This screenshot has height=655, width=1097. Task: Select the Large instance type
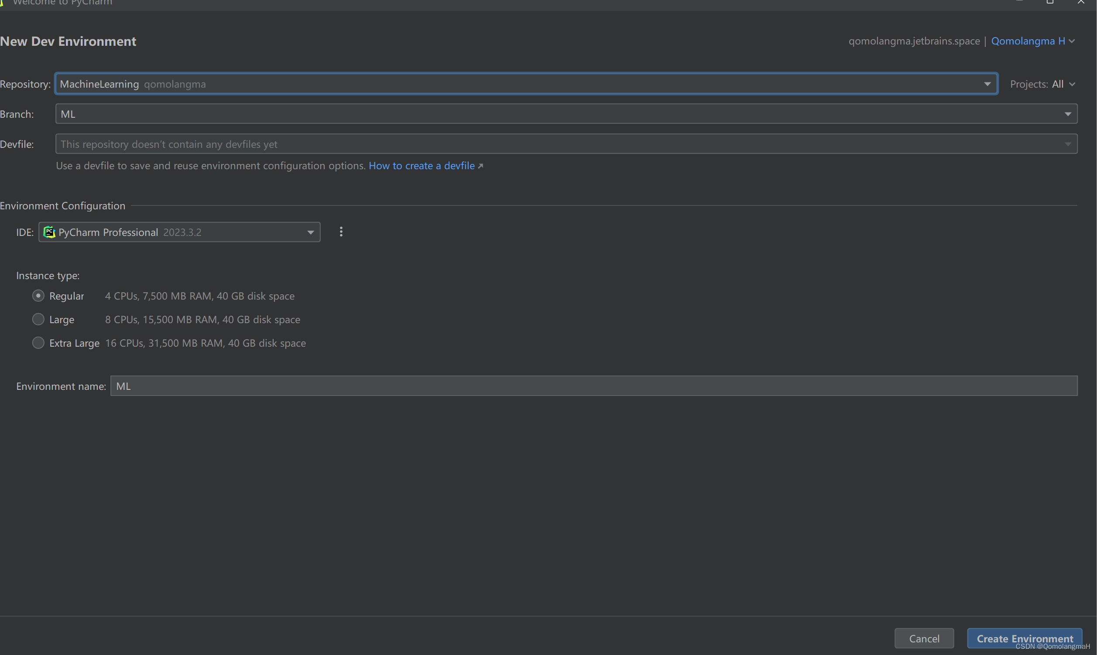38,319
